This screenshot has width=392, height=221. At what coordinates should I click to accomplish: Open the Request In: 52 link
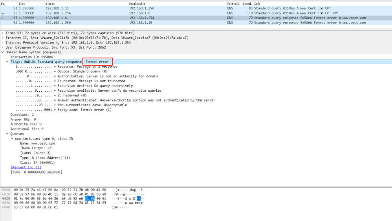tap(26, 167)
